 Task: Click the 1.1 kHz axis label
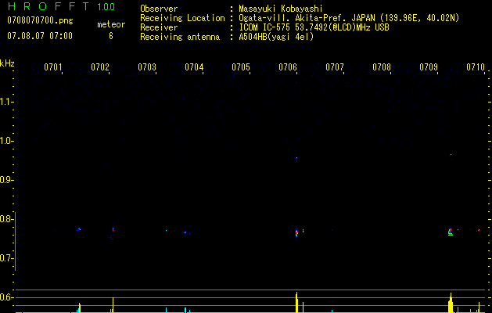6,102
